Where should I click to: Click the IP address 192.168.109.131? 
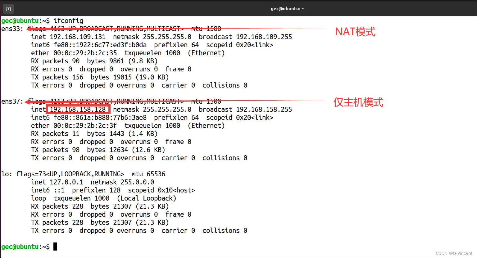coord(78,37)
